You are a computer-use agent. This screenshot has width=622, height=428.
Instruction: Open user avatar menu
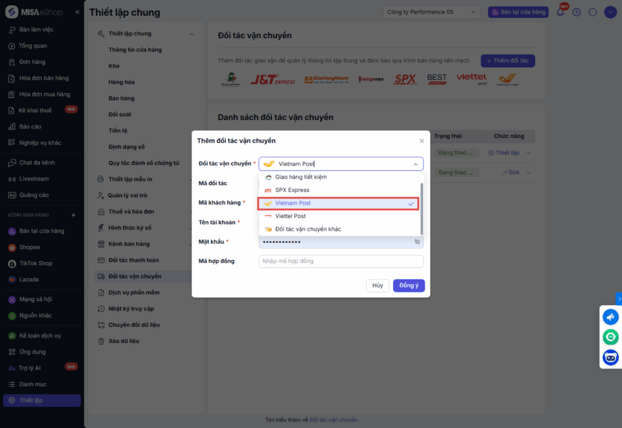[x=610, y=12]
